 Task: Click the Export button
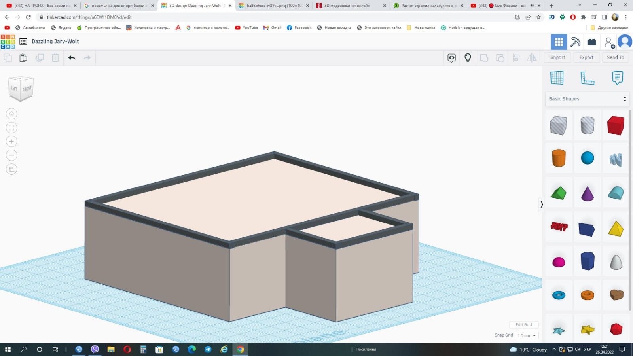pyautogui.click(x=586, y=57)
